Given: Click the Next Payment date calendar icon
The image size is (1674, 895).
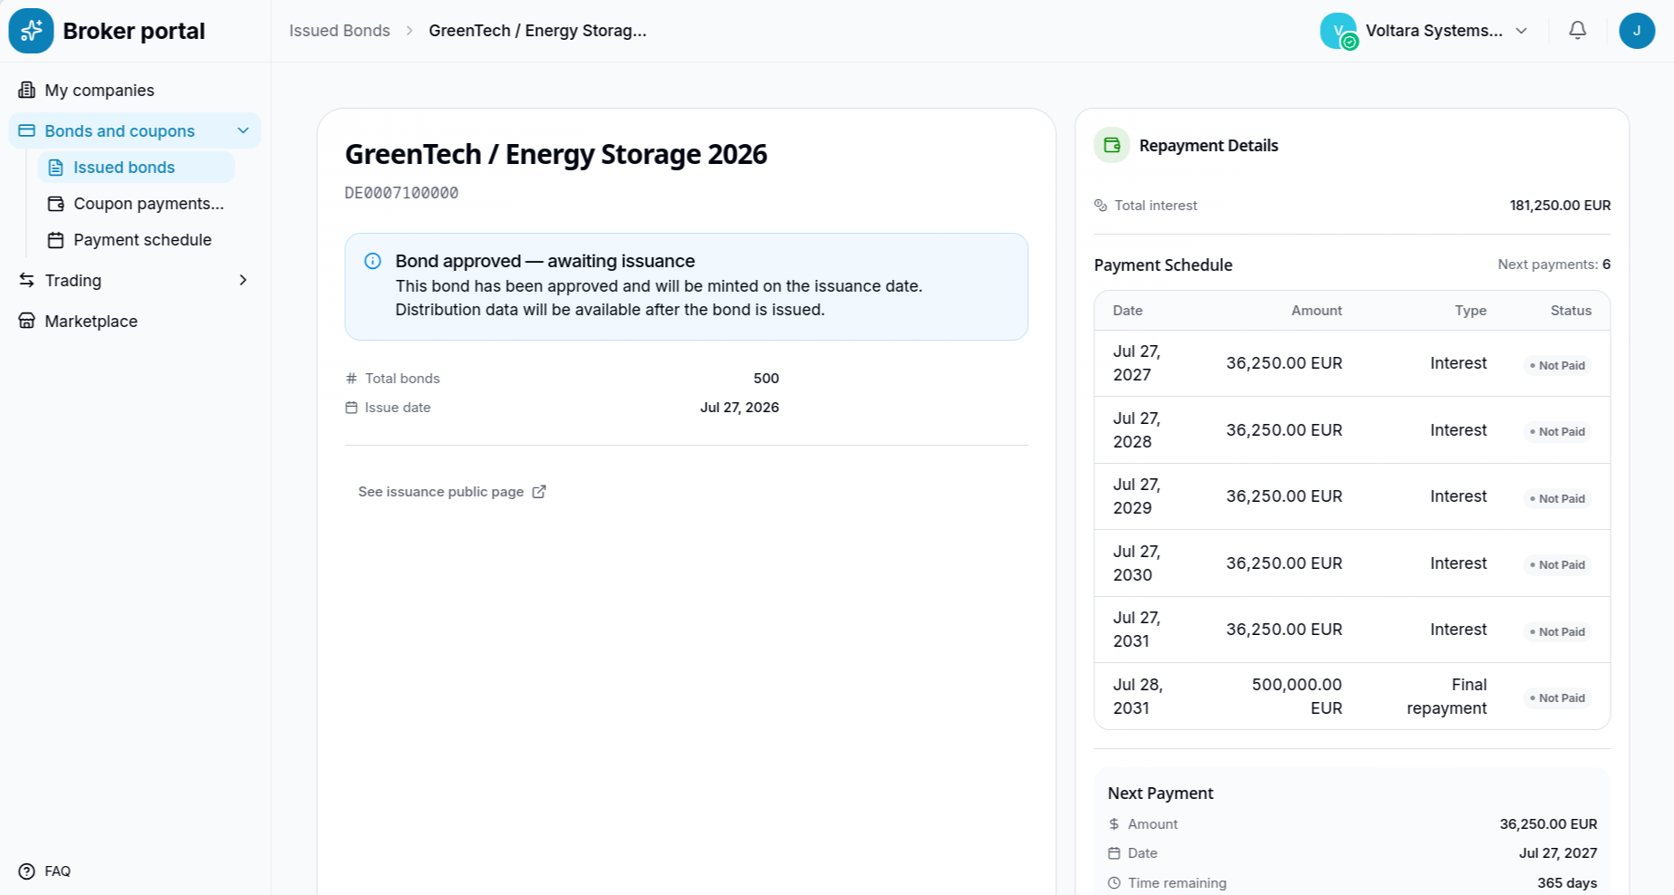Looking at the screenshot, I should (x=1114, y=853).
